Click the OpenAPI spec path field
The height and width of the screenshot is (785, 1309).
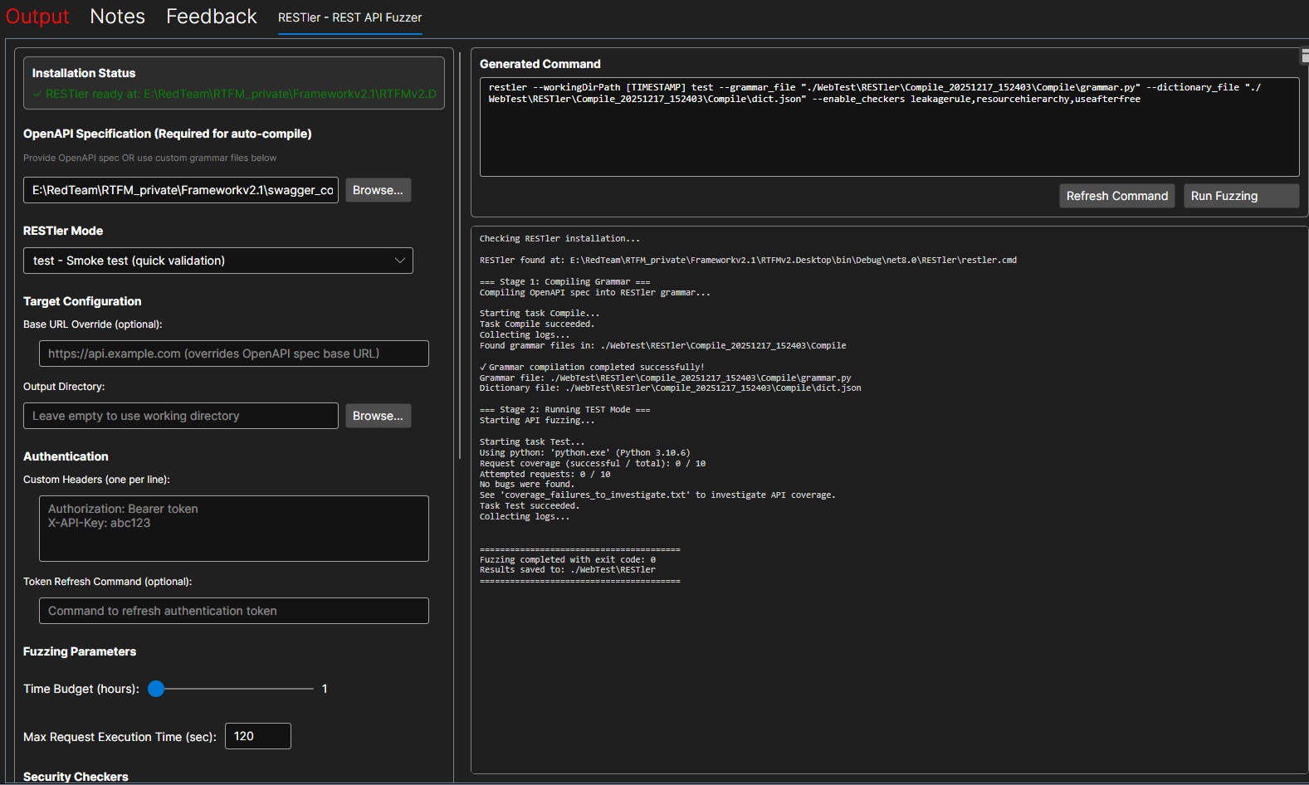pos(181,190)
